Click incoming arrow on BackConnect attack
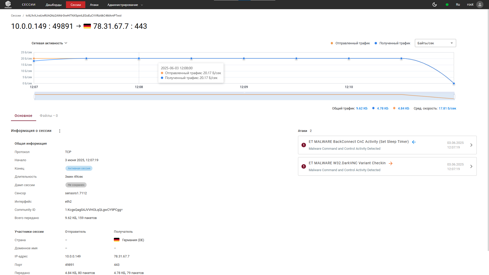This screenshot has width=489, height=275. (414, 142)
